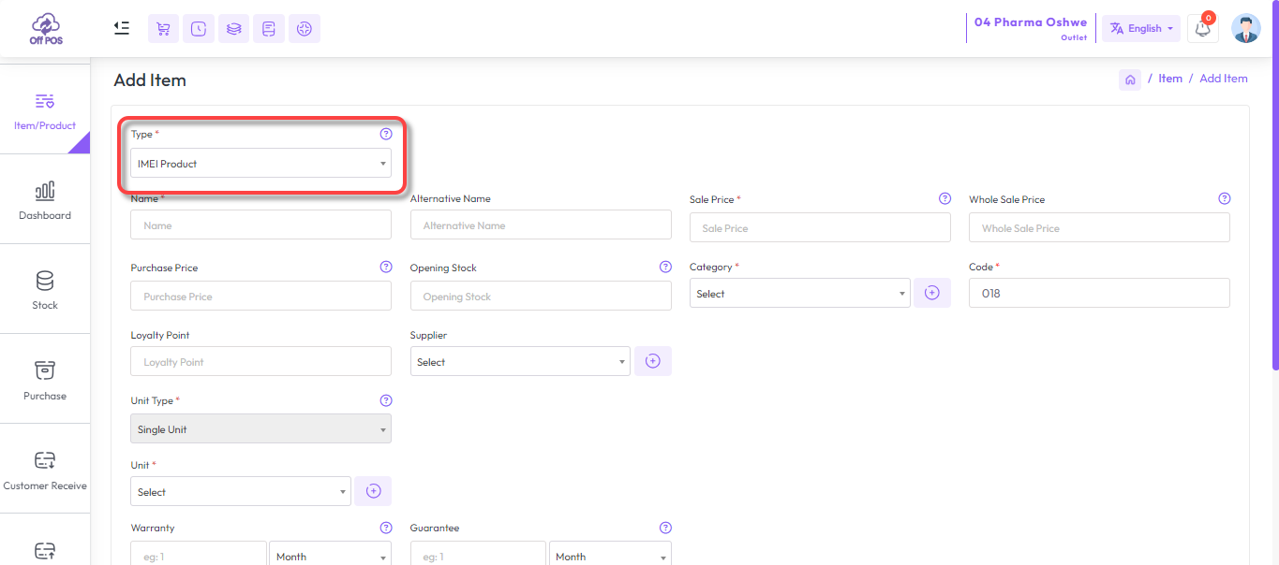Viewport: 1279px width, 565px height.
Task: Open the Type dropdown showing IMEI Product
Action: click(x=260, y=164)
